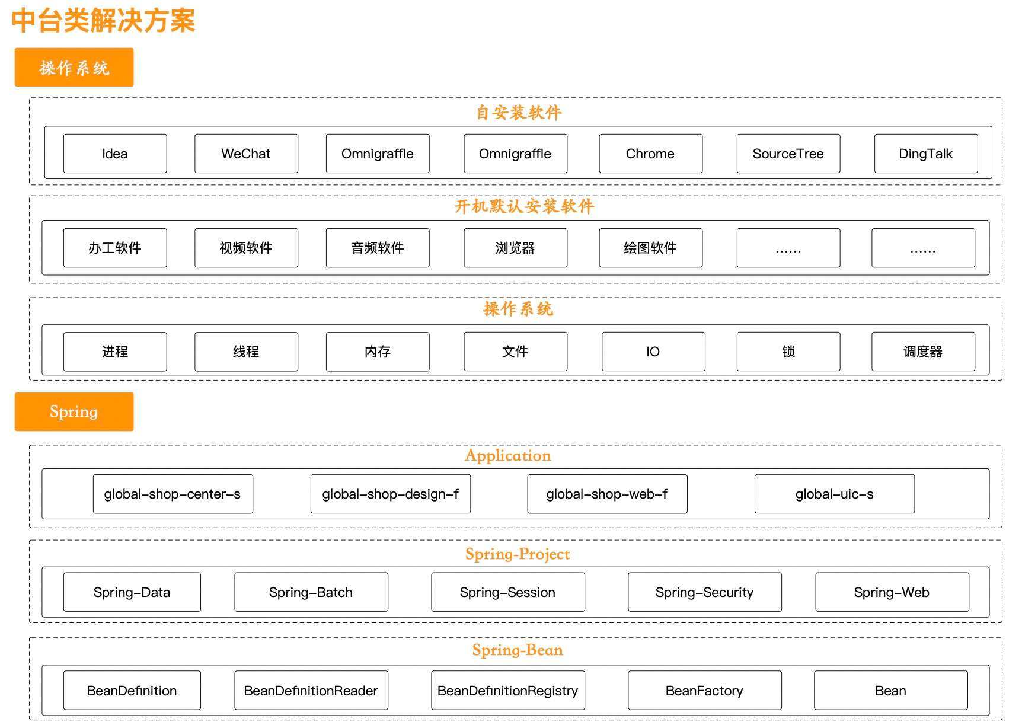
Task: Select the 视频软件 box
Action: click(x=246, y=248)
